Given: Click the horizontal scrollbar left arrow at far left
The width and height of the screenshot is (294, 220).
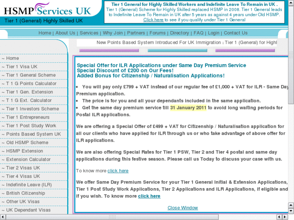Looking at the screenshot, I should point(3,217).
